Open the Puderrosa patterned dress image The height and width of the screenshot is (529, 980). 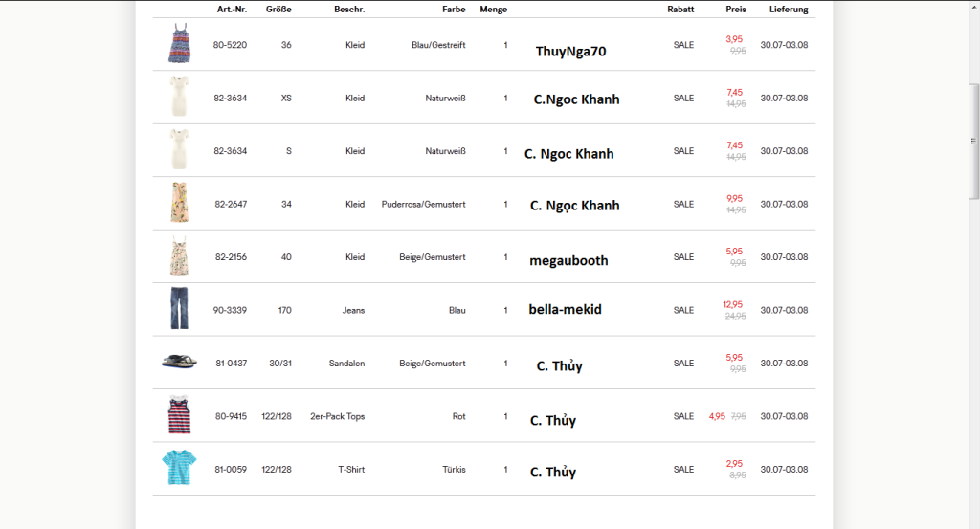(179, 204)
